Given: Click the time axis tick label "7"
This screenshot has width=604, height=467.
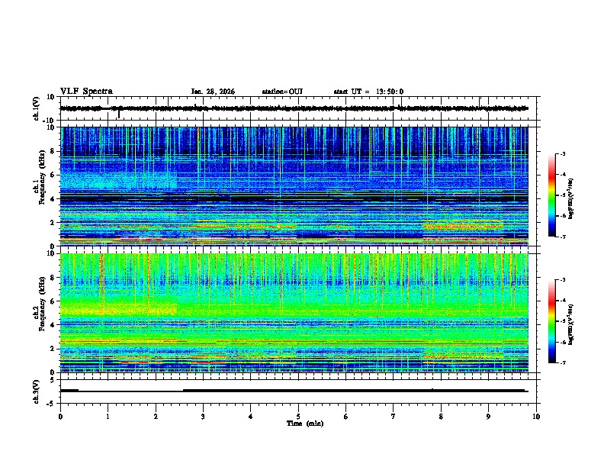Looking at the screenshot, I should point(394,417).
